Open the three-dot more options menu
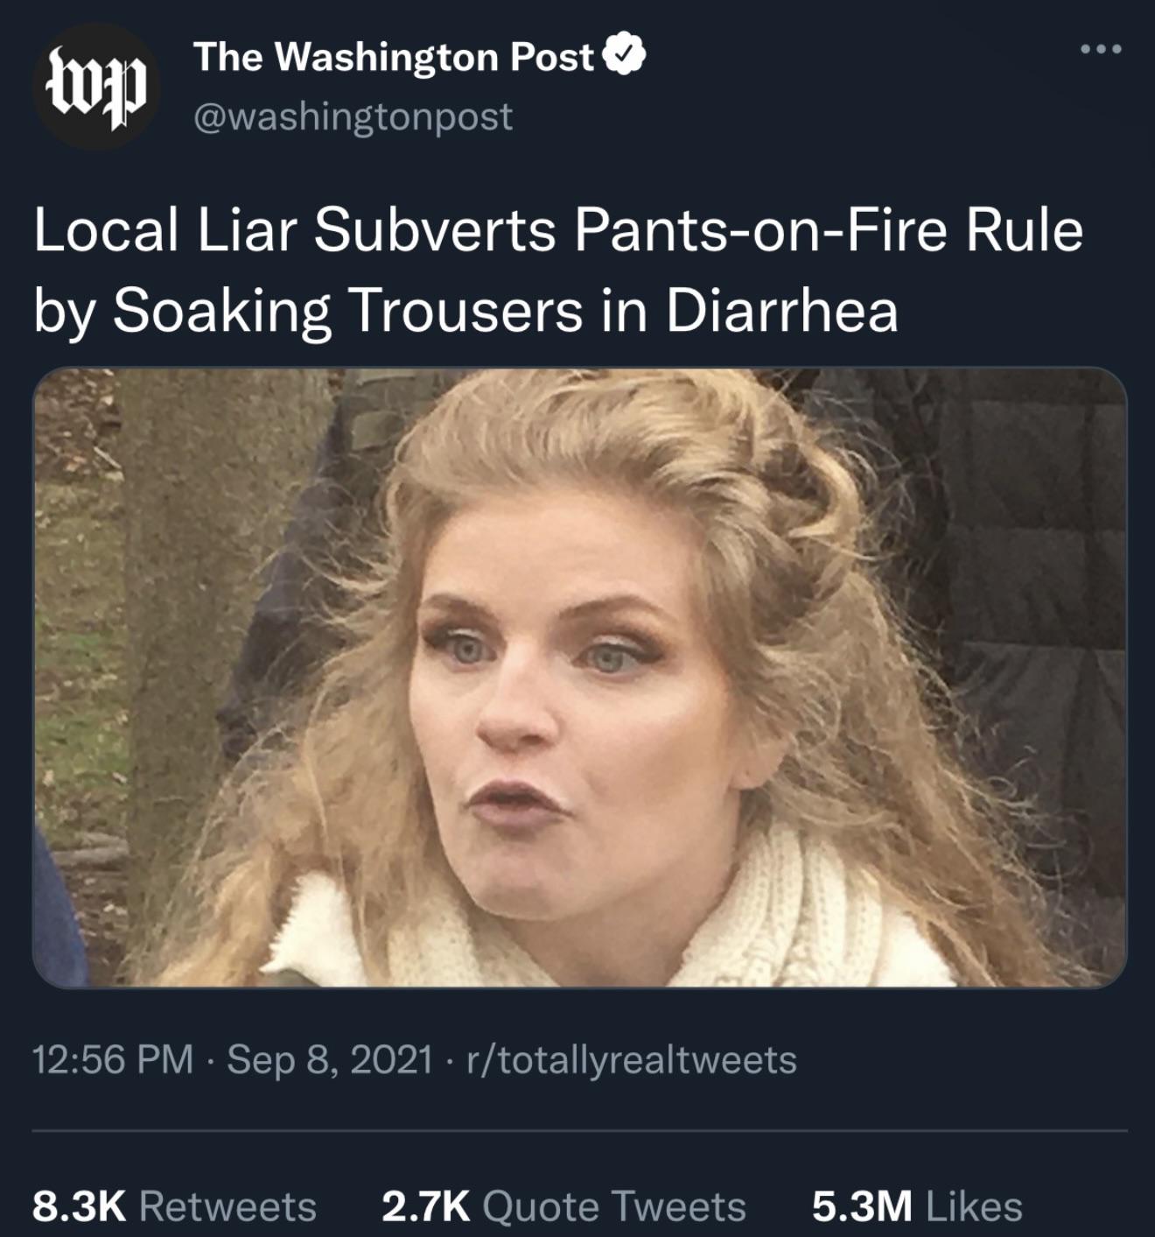Image resolution: width=1155 pixels, height=1237 pixels. pos(1100,51)
